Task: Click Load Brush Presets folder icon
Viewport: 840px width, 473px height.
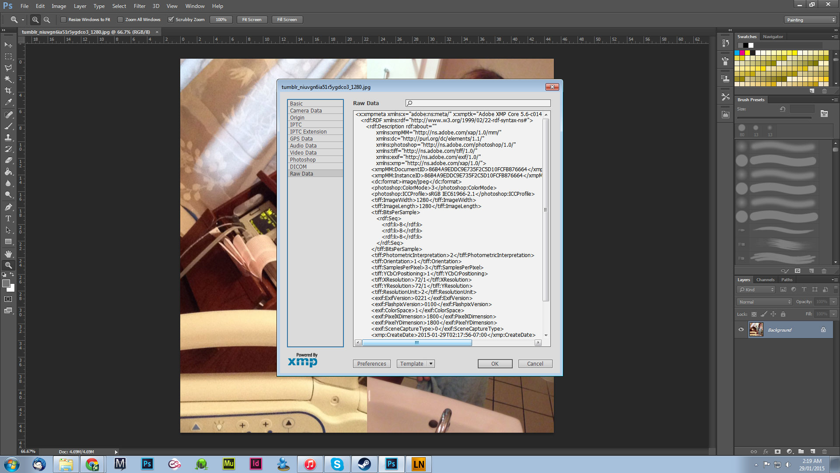Action: 824,114
